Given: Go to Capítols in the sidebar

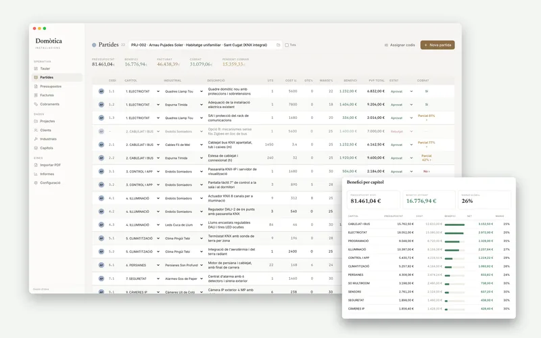Looking at the screenshot, I should pos(57,148).
